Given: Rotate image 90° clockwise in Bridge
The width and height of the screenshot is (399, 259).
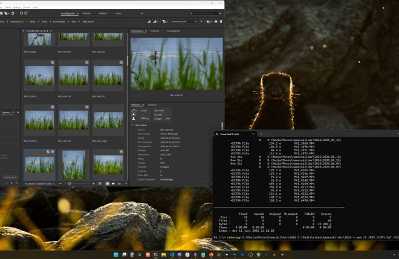Looking at the screenshot, I should coord(26,13).
